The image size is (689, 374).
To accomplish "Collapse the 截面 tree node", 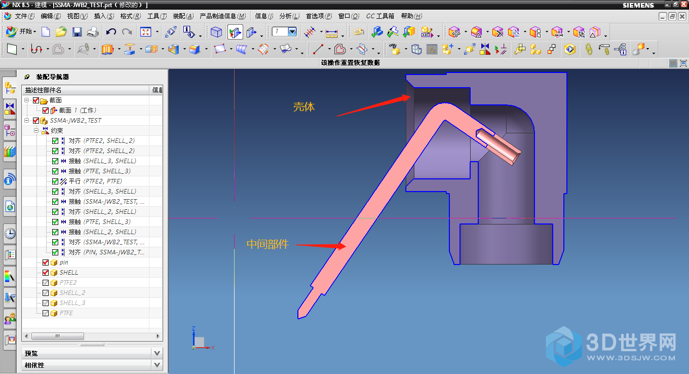I will click(x=27, y=100).
